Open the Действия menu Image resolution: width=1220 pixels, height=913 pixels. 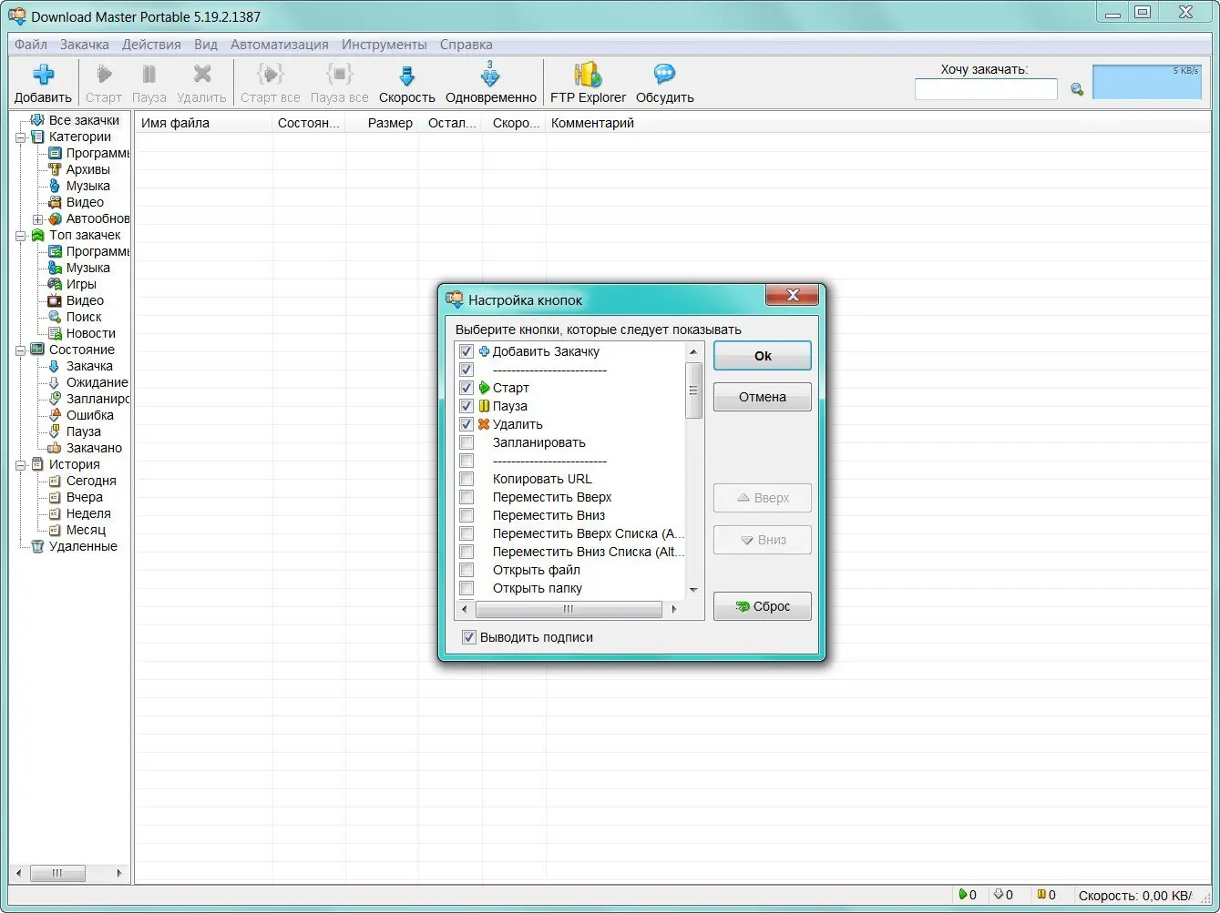[x=151, y=44]
